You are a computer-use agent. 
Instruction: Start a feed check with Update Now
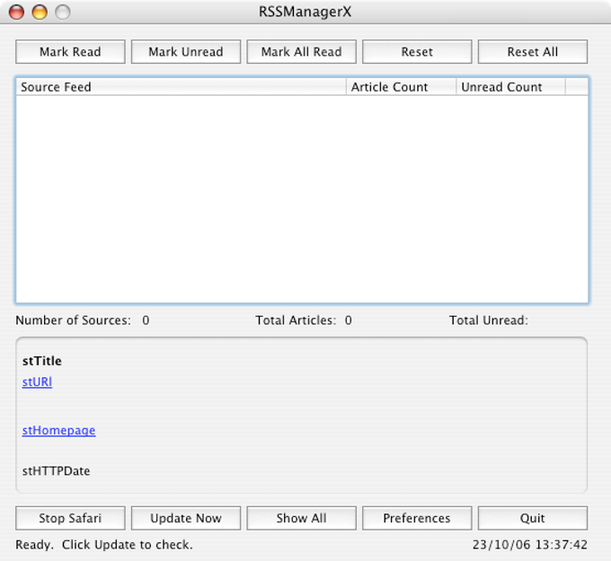coord(186,518)
